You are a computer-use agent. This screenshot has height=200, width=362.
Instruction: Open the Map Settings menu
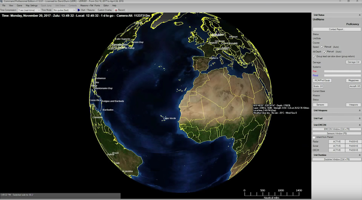pos(31,5)
